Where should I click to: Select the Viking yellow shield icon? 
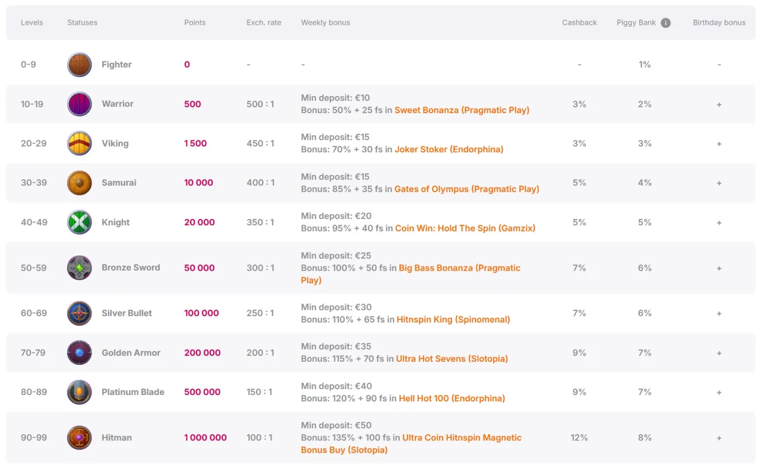click(79, 143)
